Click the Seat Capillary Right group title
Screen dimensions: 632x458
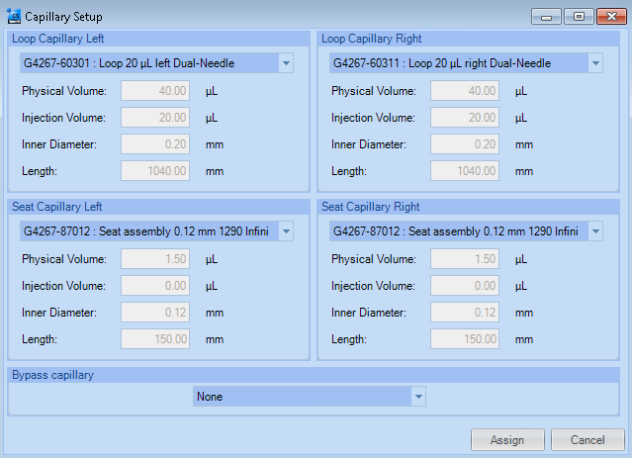tap(371, 207)
